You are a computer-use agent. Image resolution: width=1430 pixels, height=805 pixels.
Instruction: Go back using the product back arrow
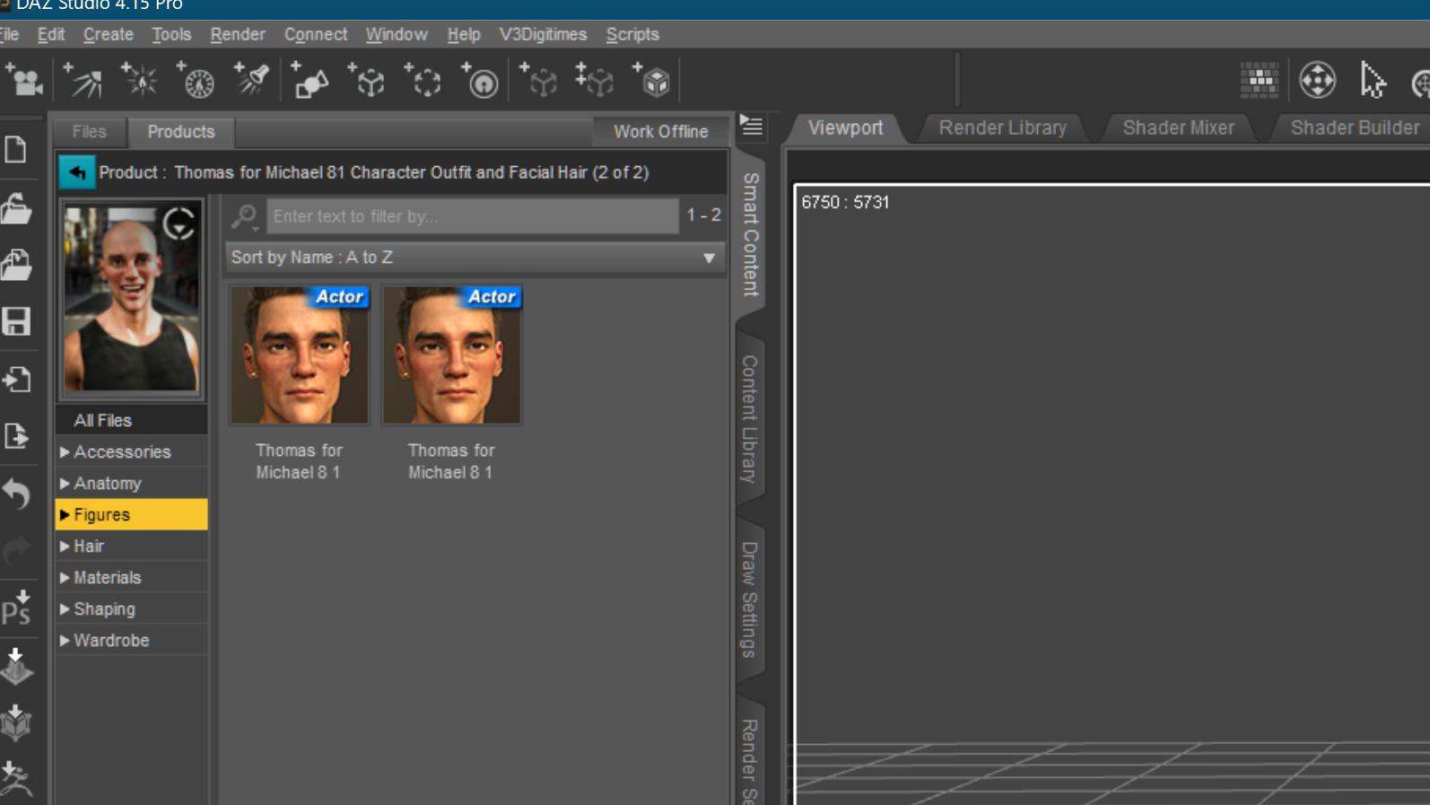pyautogui.click(x=77, y=172)
